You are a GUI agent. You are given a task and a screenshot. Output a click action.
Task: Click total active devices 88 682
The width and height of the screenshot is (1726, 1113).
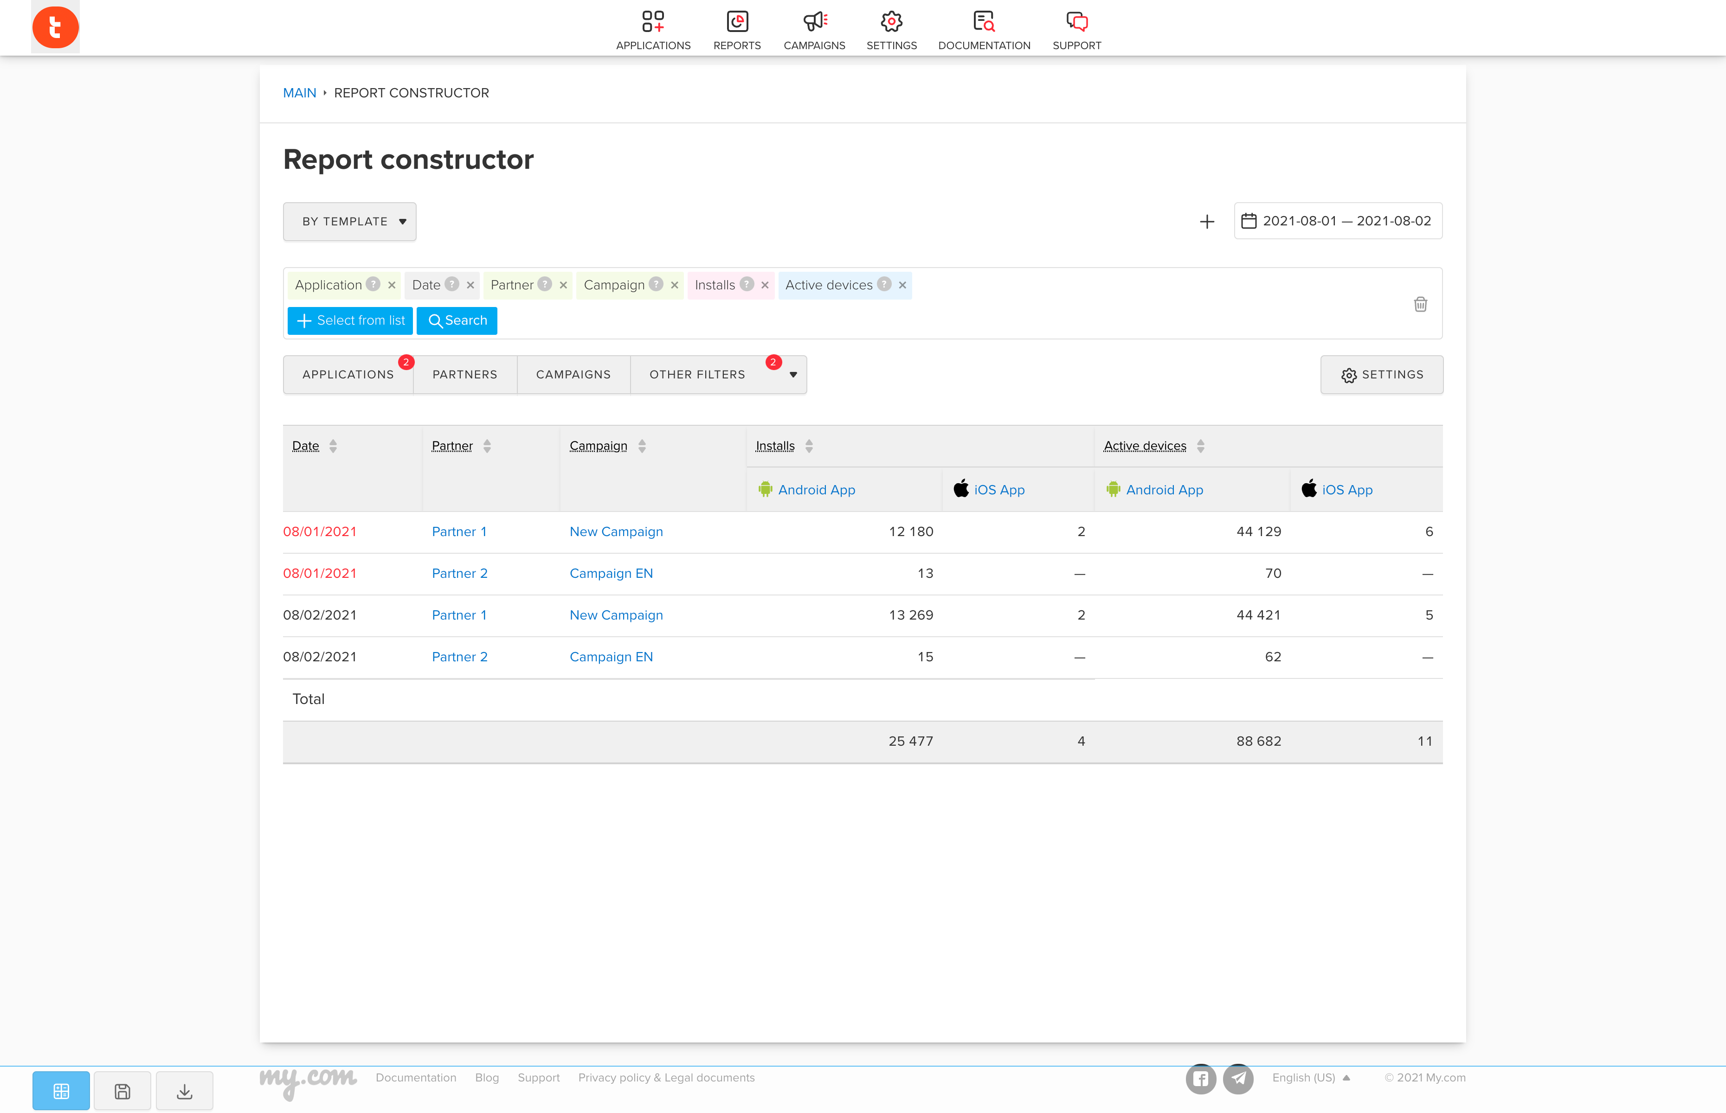click(1258, 742)
